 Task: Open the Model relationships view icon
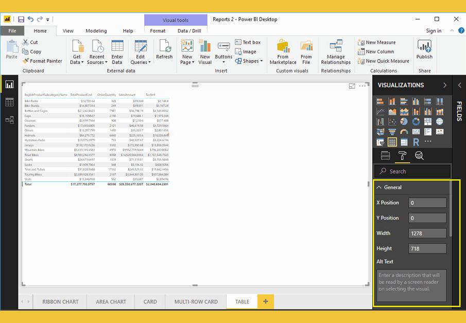pos(9,120)
